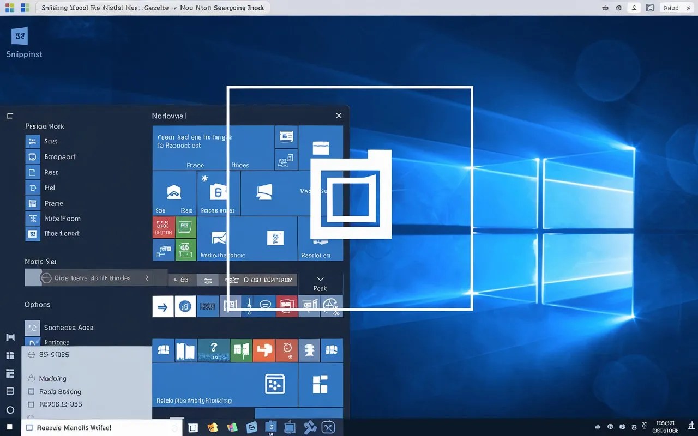Click the Windows logo in the top-left corner

pos(9,8)
